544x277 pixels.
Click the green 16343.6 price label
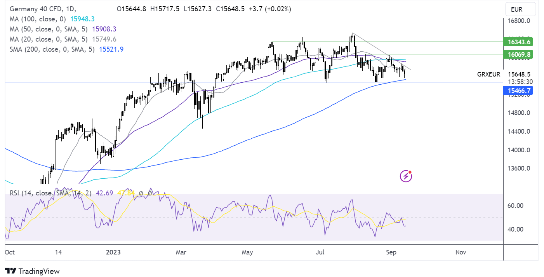(519, 41)
